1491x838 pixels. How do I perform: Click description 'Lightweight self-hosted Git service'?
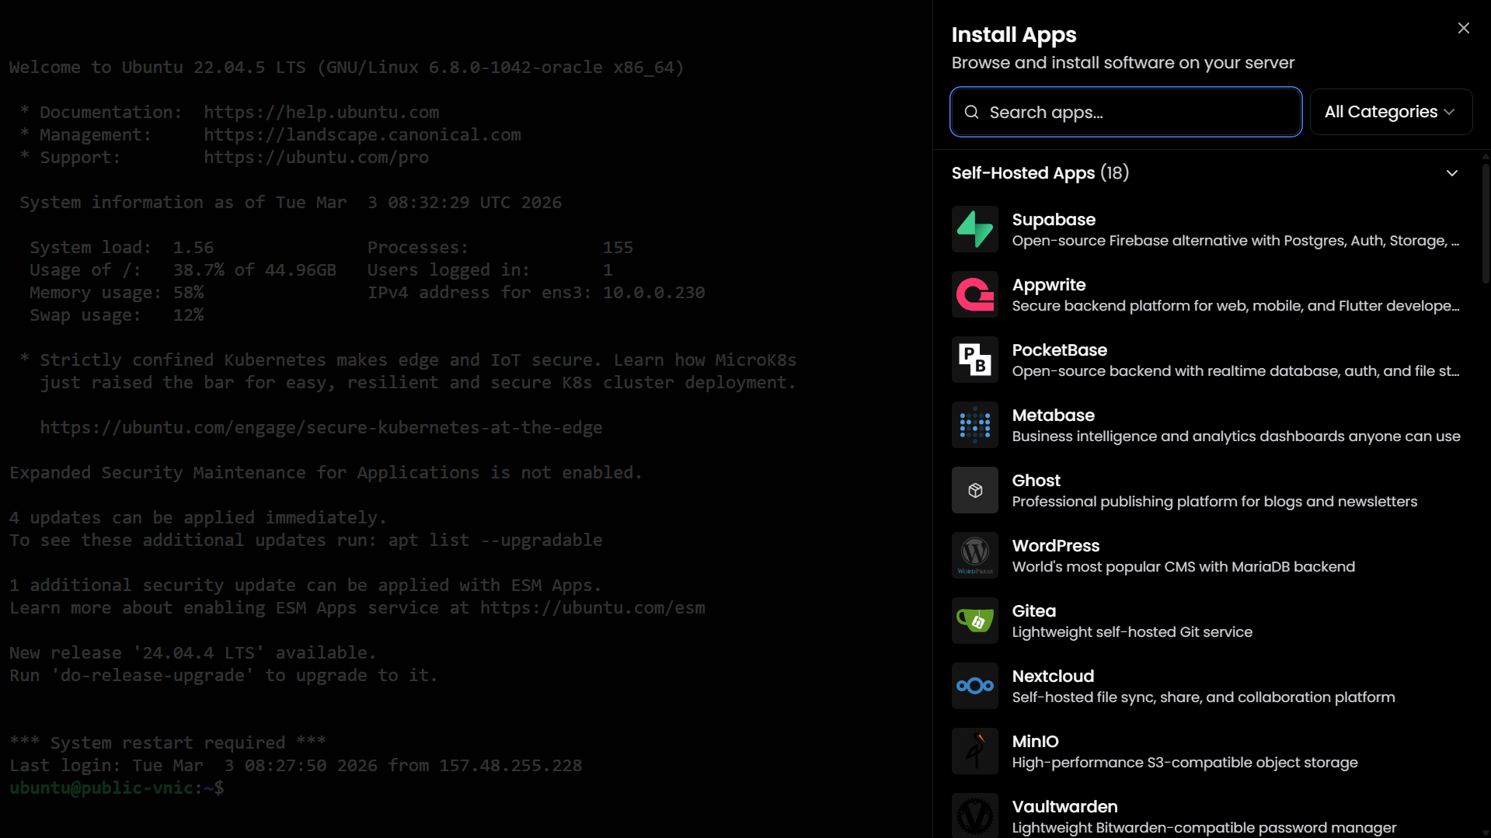1132,632
